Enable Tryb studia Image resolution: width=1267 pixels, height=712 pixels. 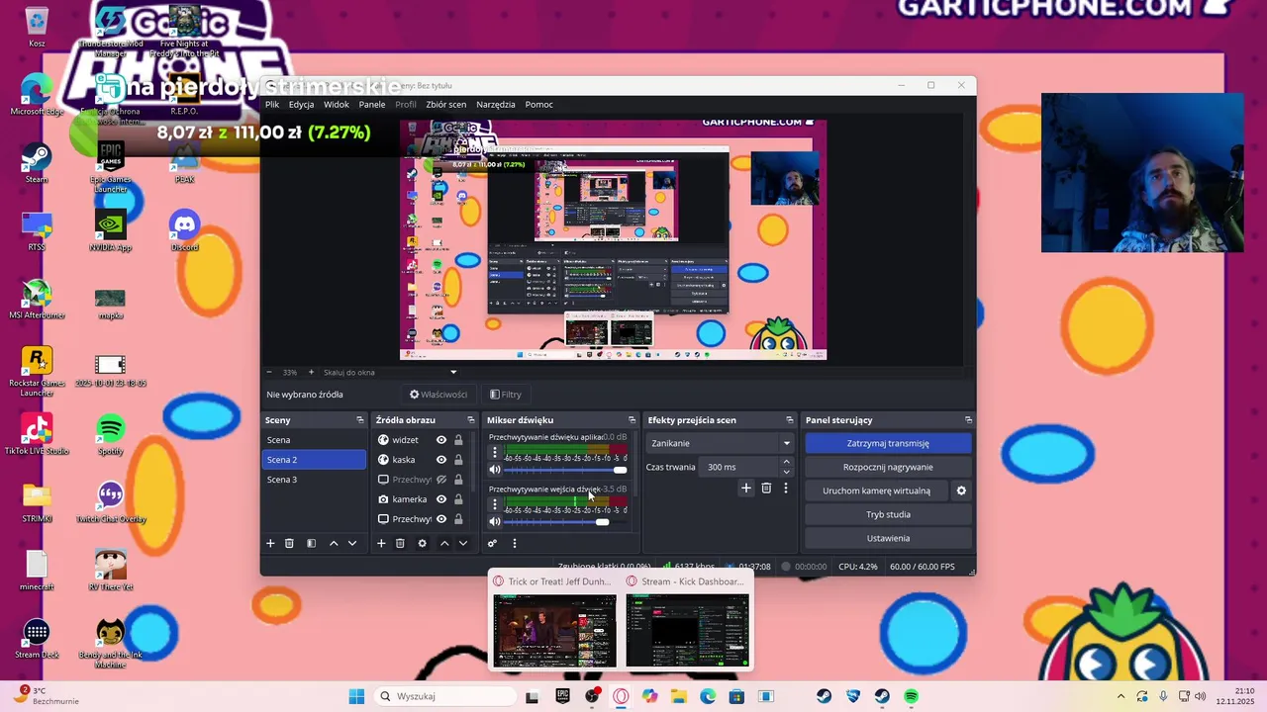[x=888, y=514]
